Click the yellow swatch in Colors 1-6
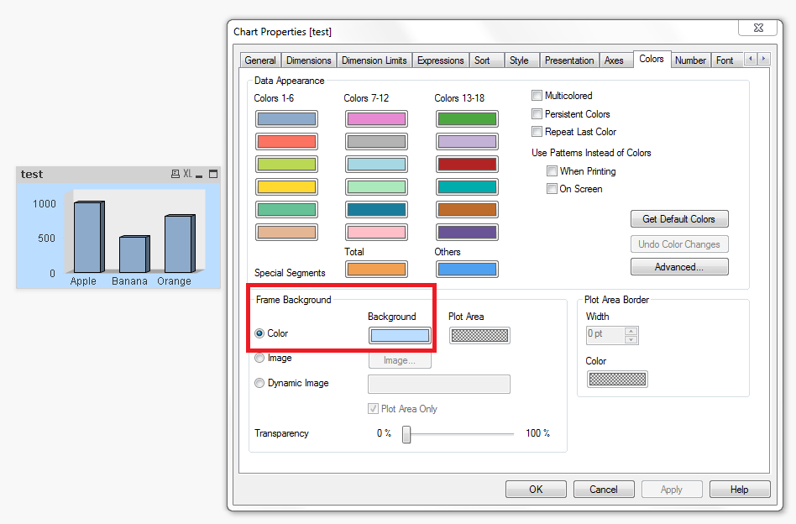796x524 pixels. point(286,187)
